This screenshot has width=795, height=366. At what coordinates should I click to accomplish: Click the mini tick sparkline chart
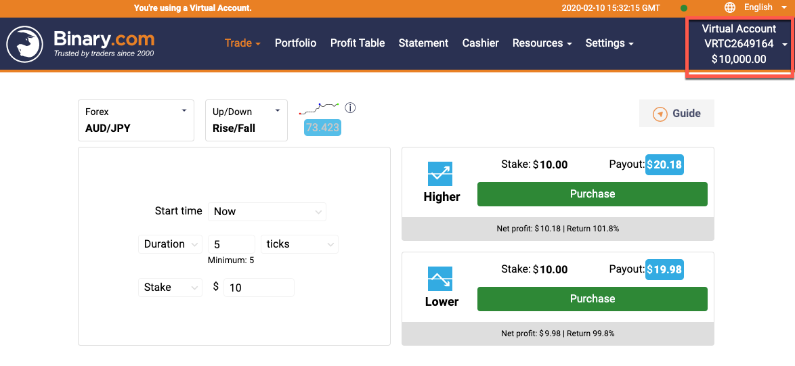(x=319, y=108)
